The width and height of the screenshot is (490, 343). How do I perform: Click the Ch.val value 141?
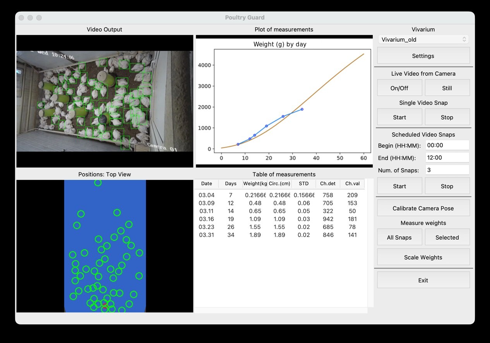click(x=352, y=235)
